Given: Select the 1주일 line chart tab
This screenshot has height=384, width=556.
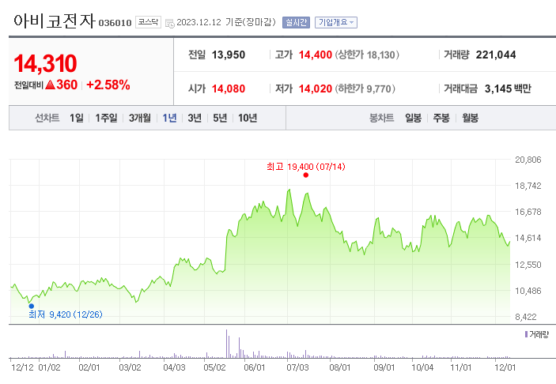Looking at the screenshot, I should (106, 118).
